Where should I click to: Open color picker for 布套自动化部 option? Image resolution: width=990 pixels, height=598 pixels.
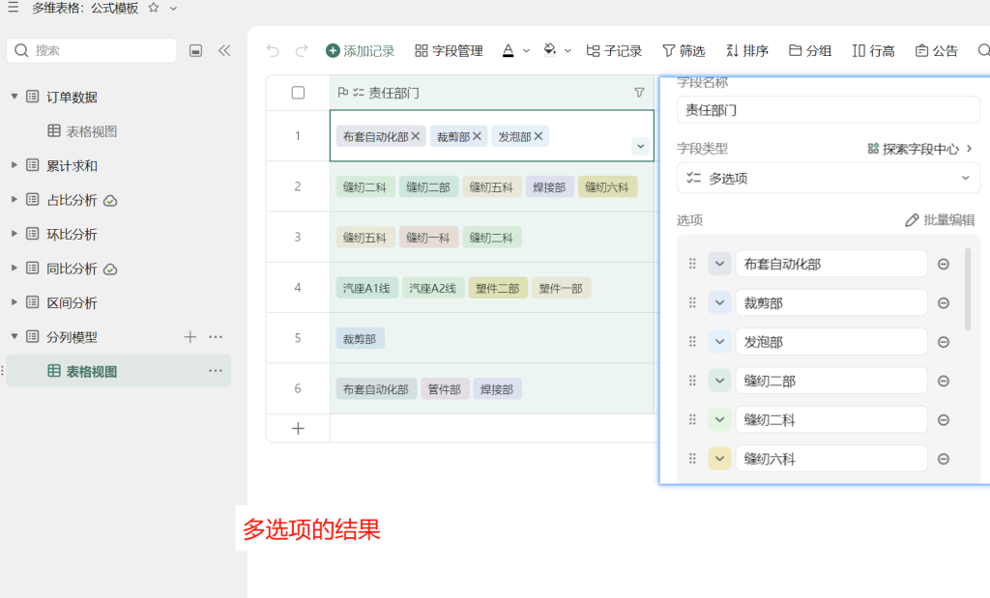719,264
